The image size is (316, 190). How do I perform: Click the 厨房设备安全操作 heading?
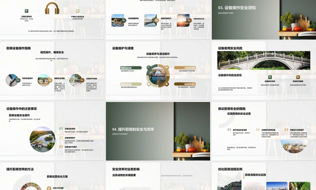[19, 115]
